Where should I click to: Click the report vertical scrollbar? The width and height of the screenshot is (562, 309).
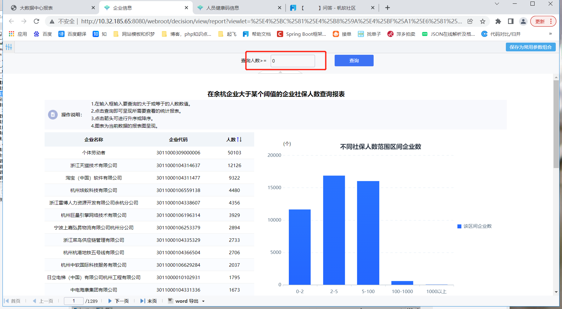pyautogui.click(x=556, y=124)
